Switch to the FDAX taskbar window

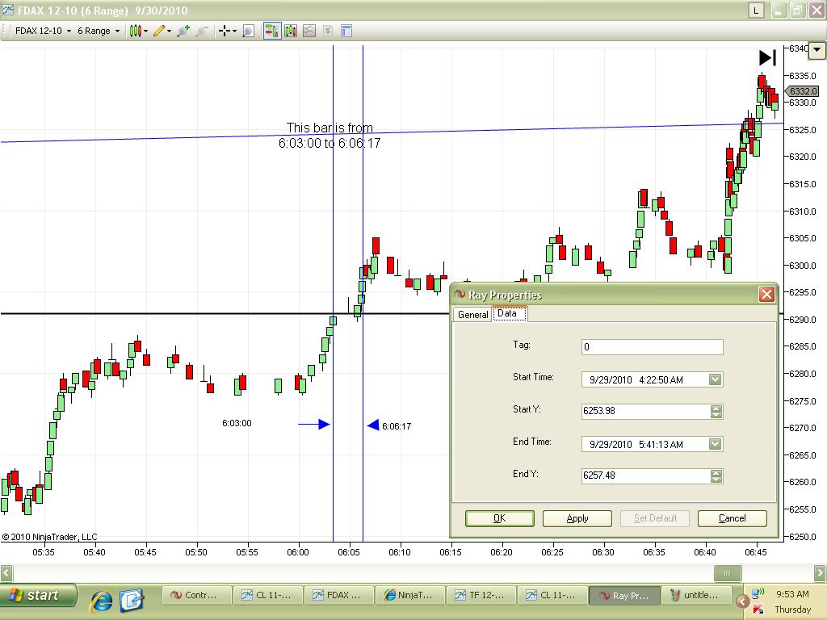tap(339, 595)
